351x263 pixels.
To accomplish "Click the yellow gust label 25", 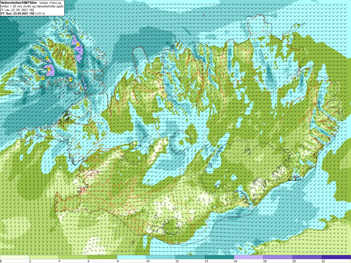I will click(43, 78).
